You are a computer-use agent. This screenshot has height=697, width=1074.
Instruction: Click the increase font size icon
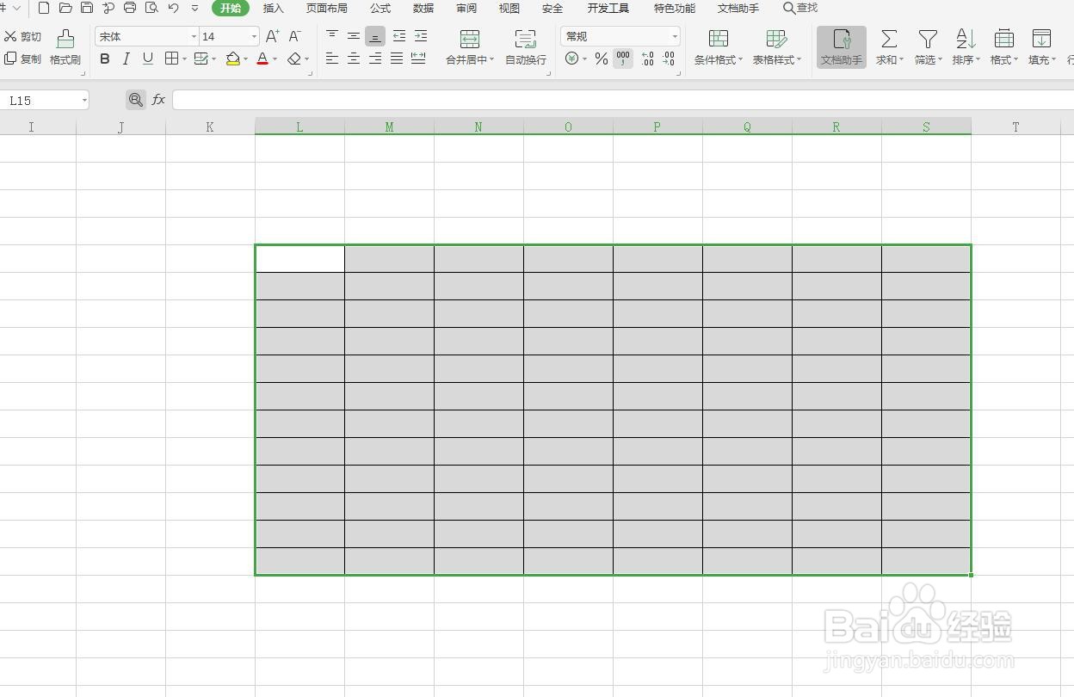(x=271, y=36)
